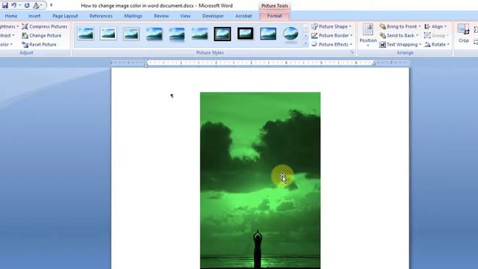Image resolution: width=478 pixels, height=269 pixels.
Task: Open the Recolor dropdown
Action: 6,45
